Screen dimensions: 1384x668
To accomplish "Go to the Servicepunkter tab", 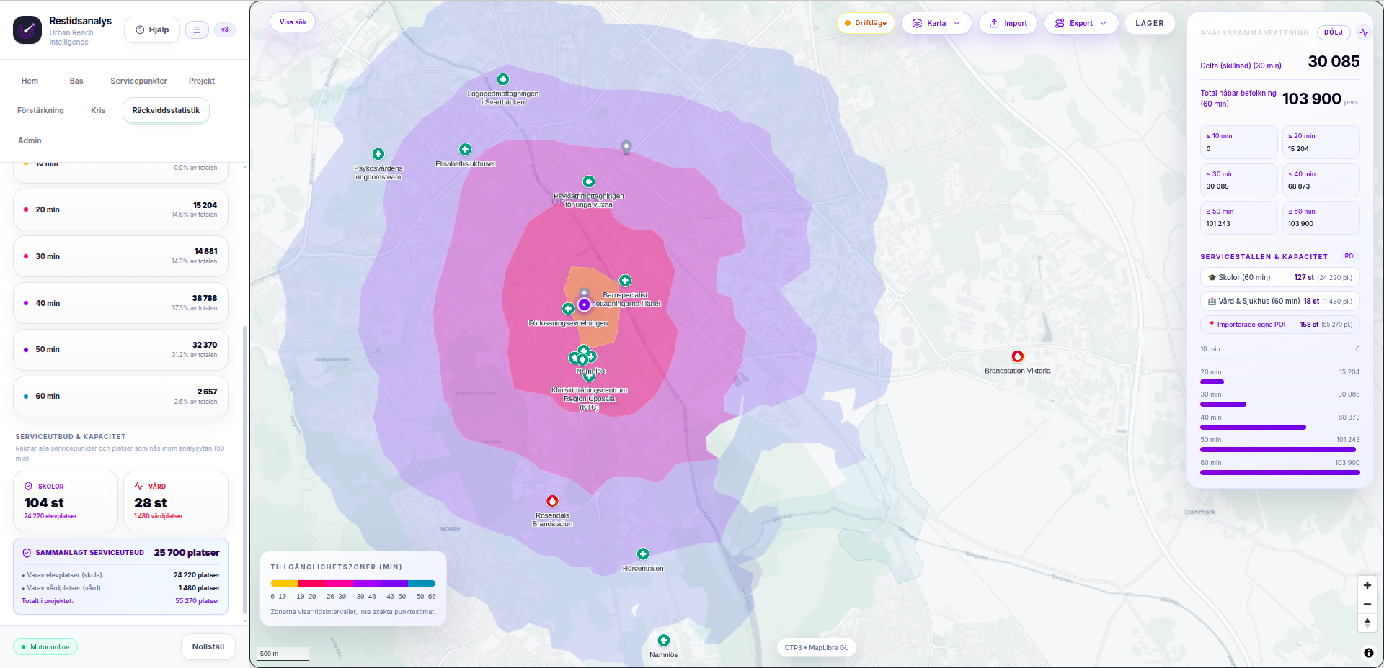I will click(x=138, y=81).
